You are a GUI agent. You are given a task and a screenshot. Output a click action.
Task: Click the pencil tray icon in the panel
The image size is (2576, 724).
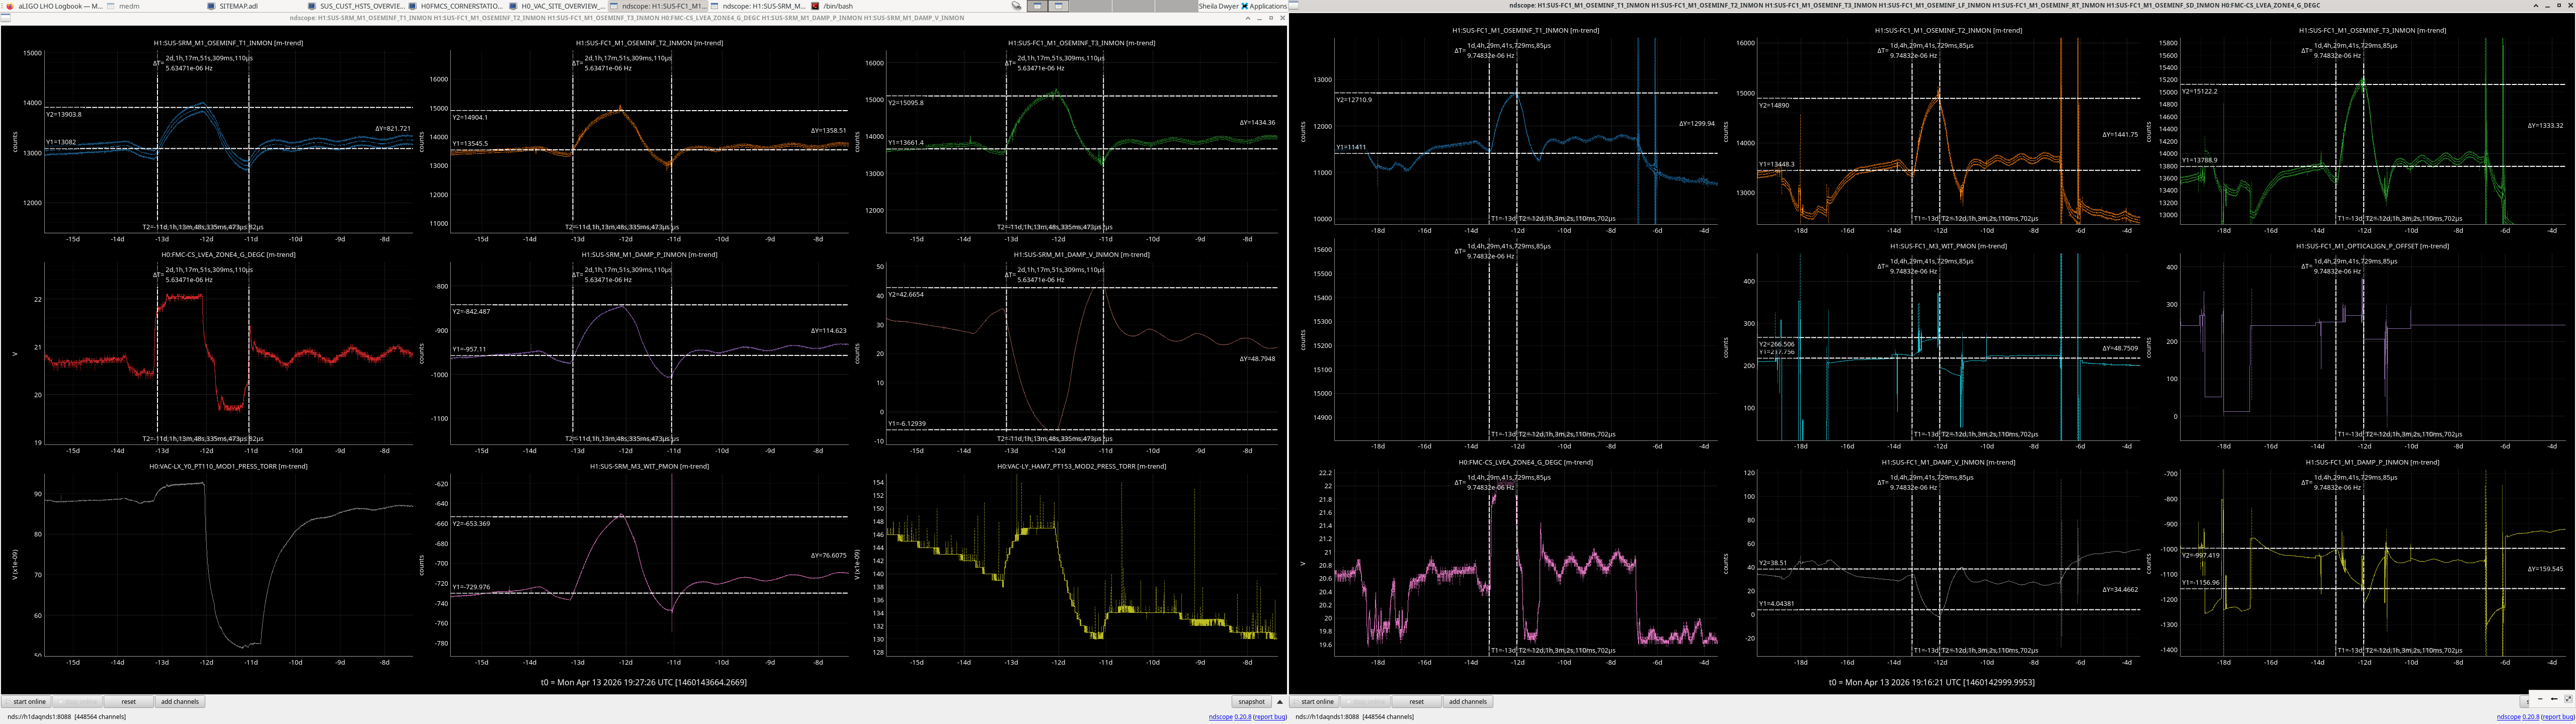coord(1016,6)
